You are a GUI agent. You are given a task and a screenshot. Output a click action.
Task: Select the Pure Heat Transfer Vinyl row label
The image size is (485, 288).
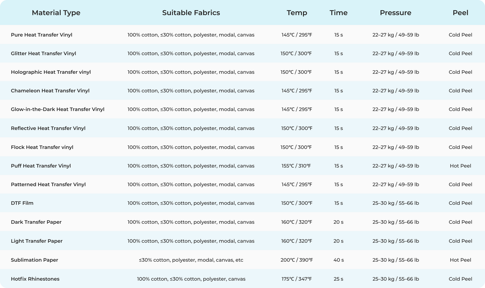click(x=42, y=35)
